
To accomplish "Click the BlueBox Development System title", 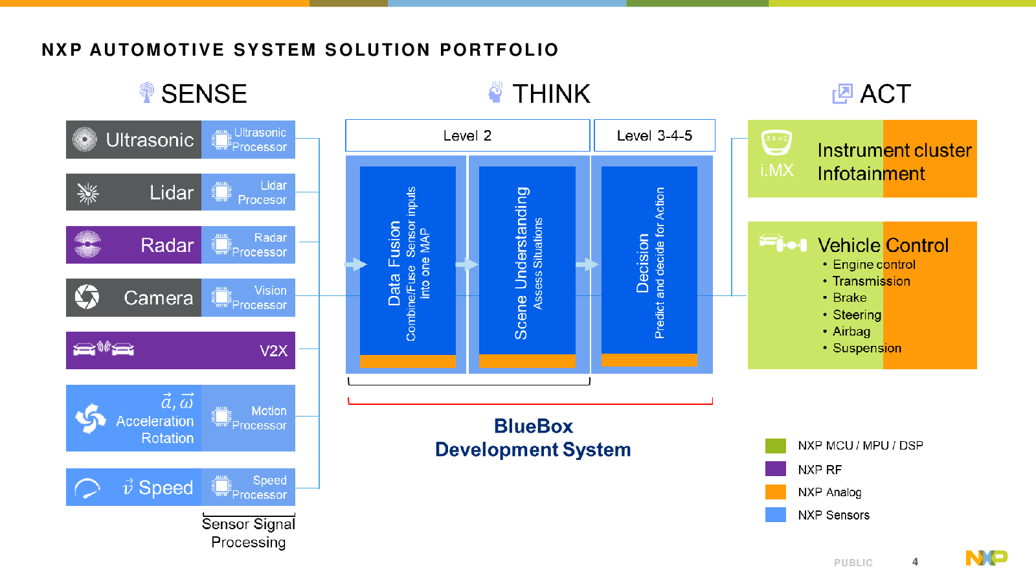I will coord(533,438).
